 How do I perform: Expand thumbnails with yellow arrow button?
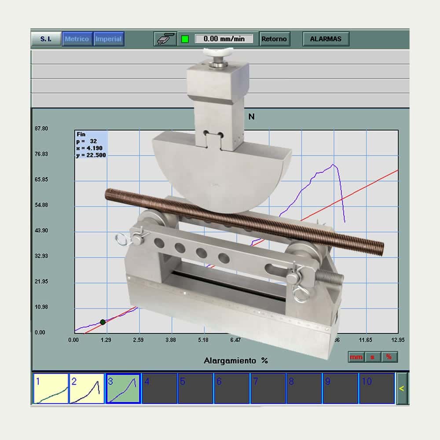click(x=402, y=389)
